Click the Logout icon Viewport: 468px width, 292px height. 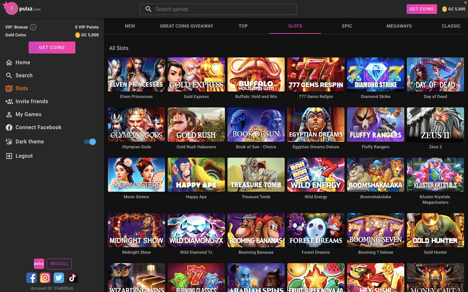coord(9,156)
